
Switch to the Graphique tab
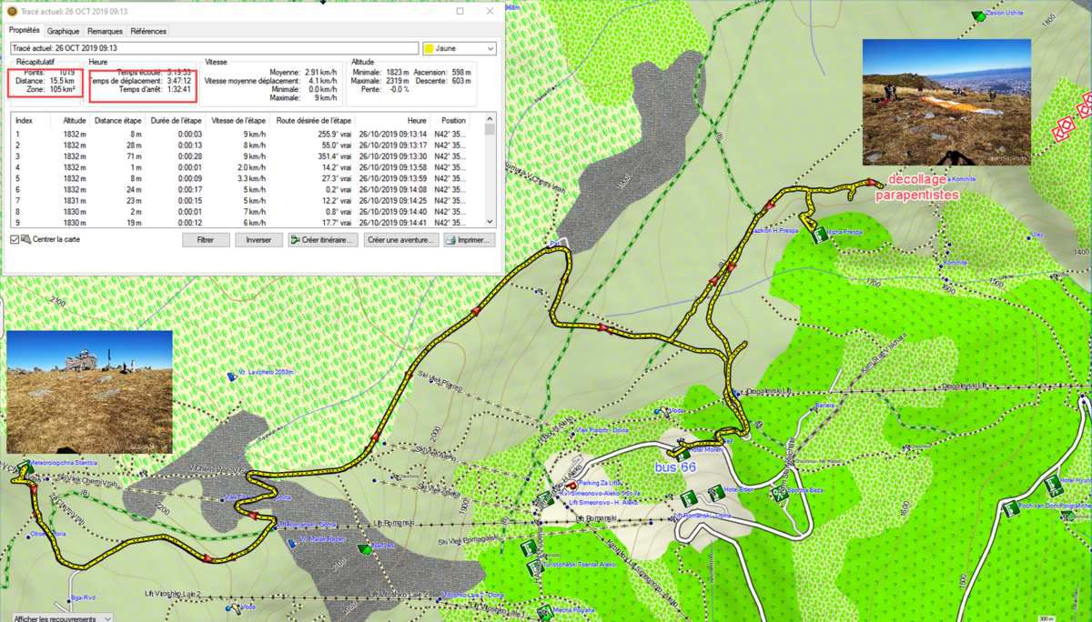click(x=64, y=31)
